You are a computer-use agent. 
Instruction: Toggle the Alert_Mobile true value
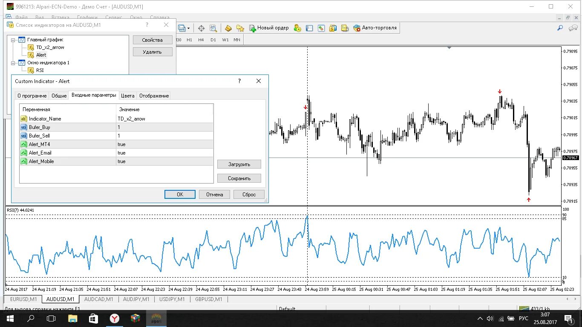(x=164, y=161)
